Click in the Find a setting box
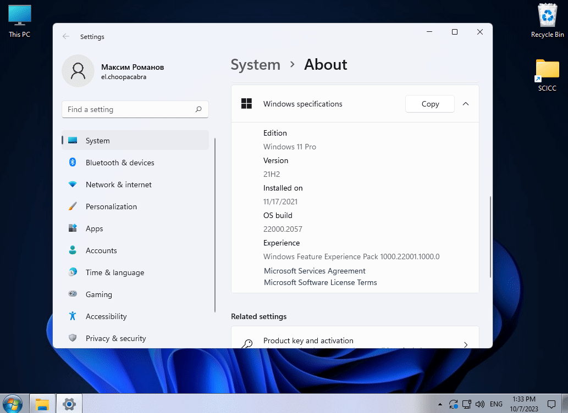The width and height of the screenshot is (568, 413). [x=135, y=109]
